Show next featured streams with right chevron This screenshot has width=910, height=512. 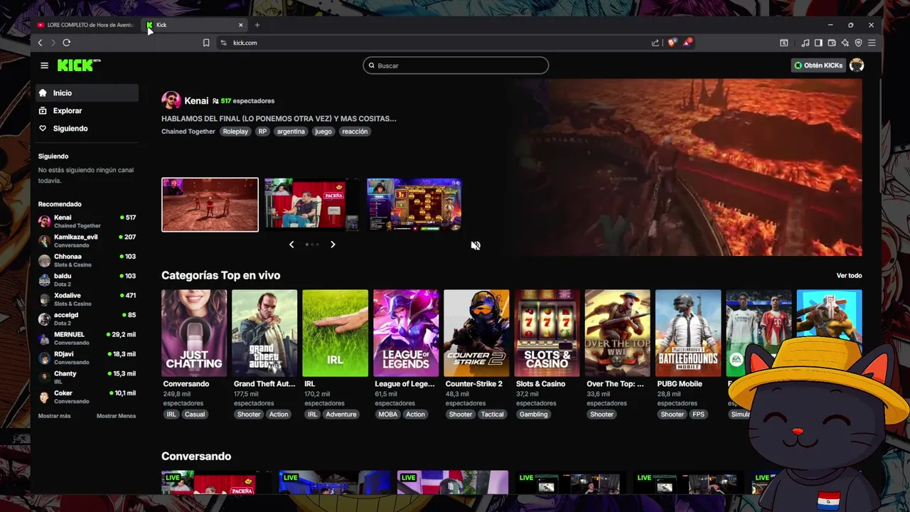tap(333, 245)
